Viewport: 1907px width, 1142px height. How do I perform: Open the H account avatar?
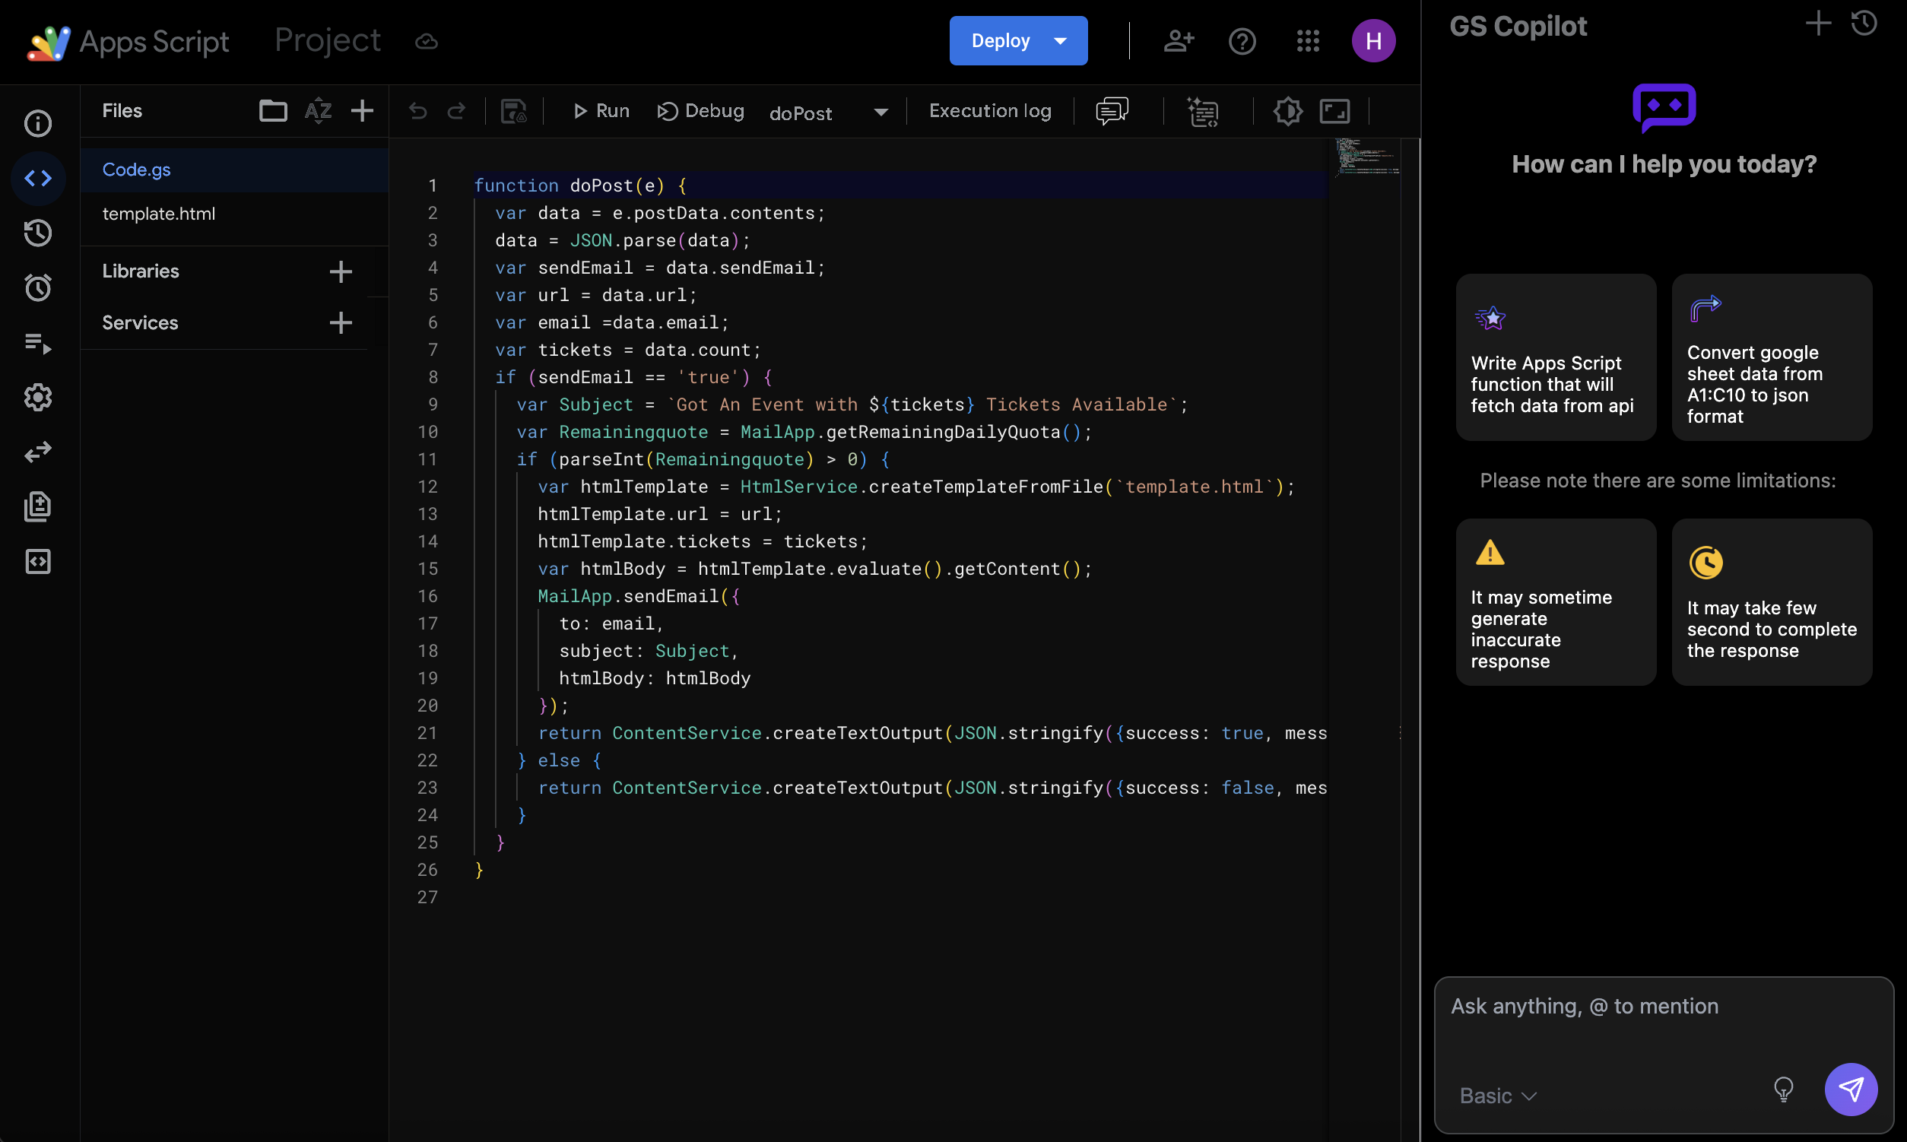1373,41
